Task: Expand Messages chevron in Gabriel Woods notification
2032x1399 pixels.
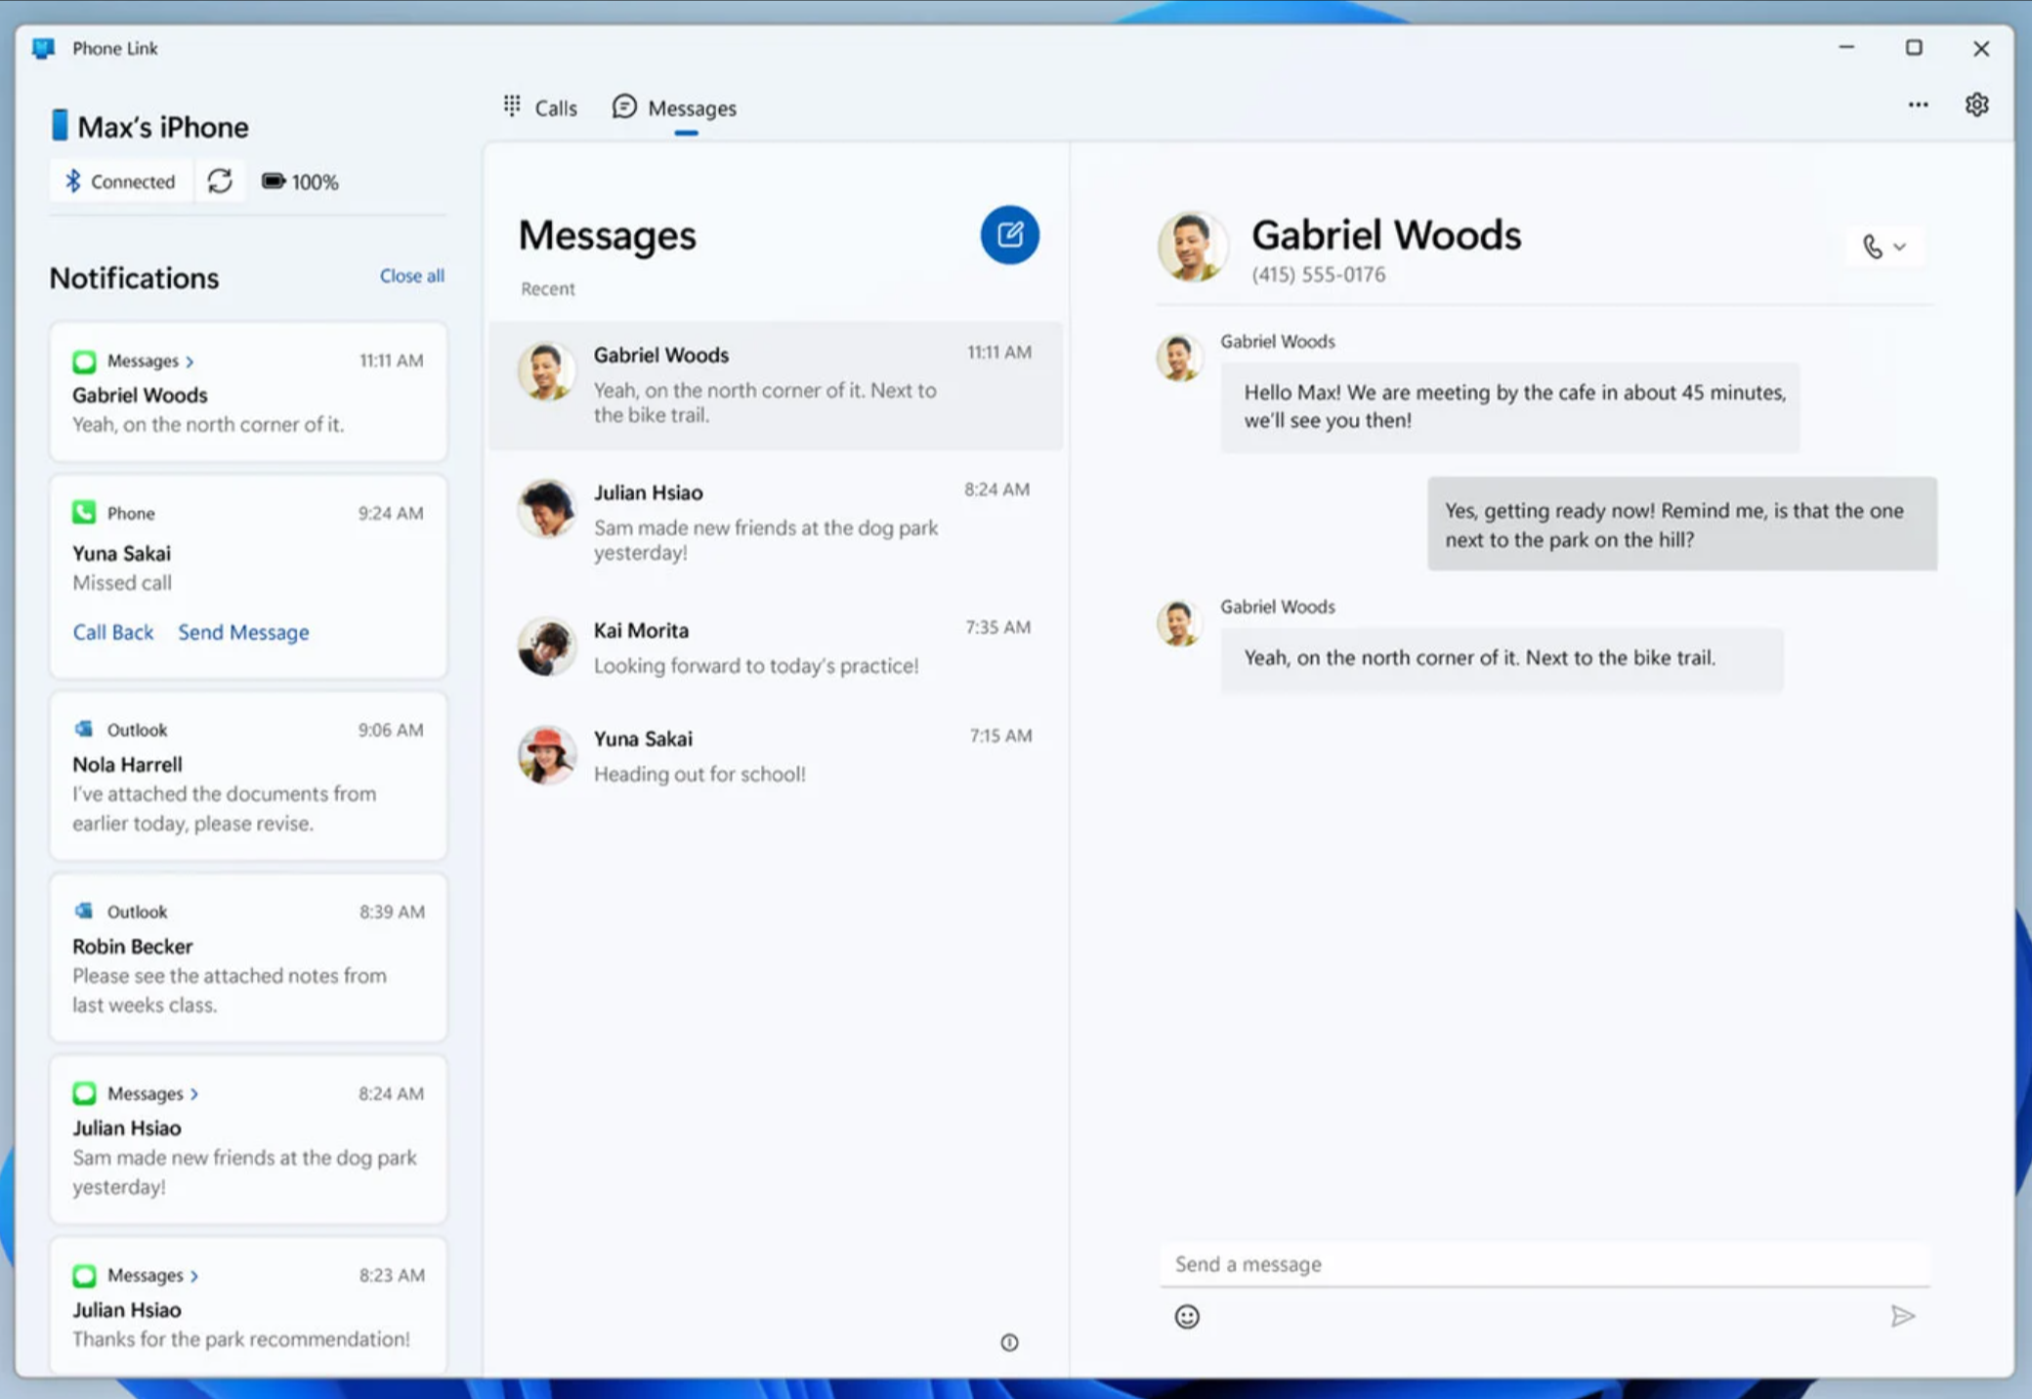Action: click(x=190, y=361)
